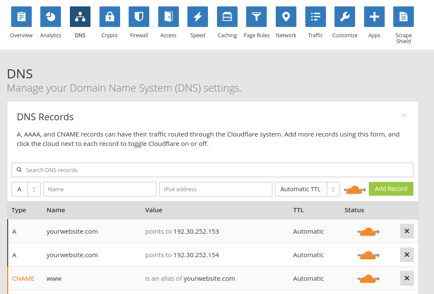Collapse the DNS Records panel arrows

click(404, 115)
